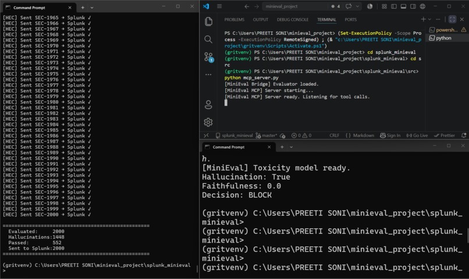This screenshot has height=279, width=469.
Task: Publish changes with the cloud sync icon
Action: click(283, 135)
